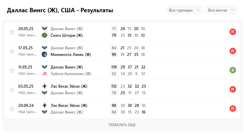Expand the Все матчи chevron arrow
Viewport: 244px width, 136px height.
232,10
